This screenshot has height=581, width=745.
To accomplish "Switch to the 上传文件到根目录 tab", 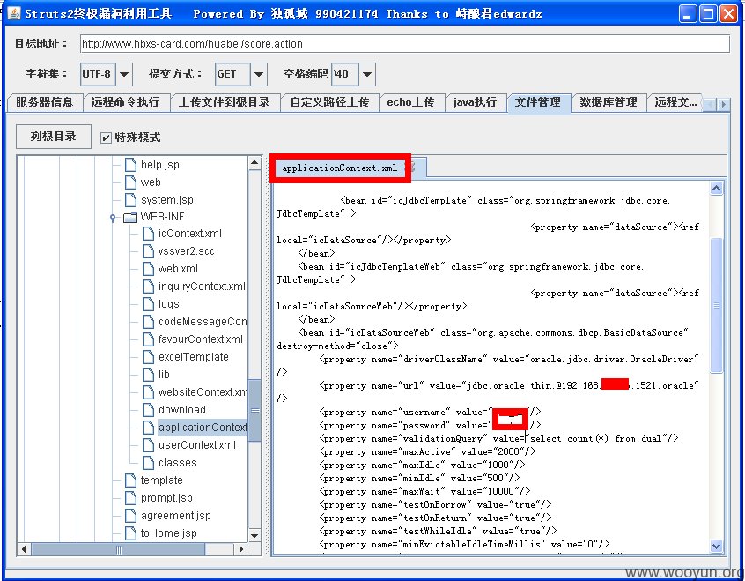I will pos(225,102).
